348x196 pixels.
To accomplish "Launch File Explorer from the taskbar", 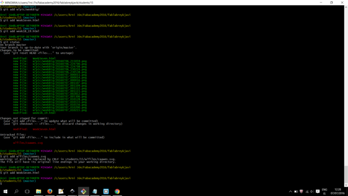I will tap(38, 192).
